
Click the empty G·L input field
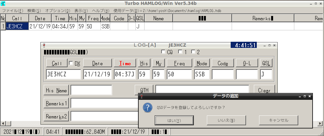(247, 74)
